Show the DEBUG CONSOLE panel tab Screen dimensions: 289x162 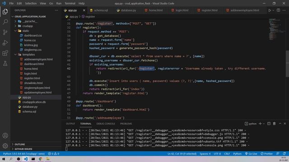(x=106, y=124)
